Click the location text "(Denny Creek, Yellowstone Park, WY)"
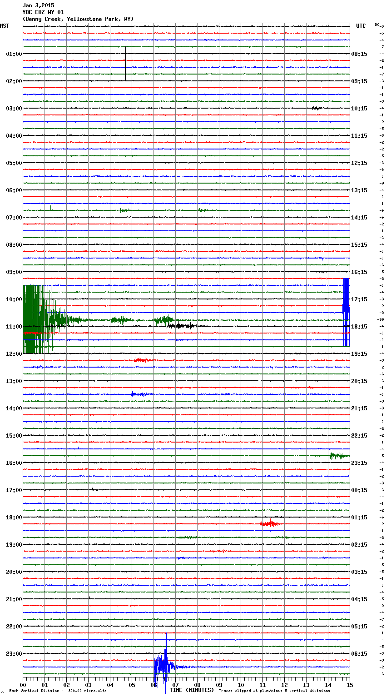 click(78, 19)
